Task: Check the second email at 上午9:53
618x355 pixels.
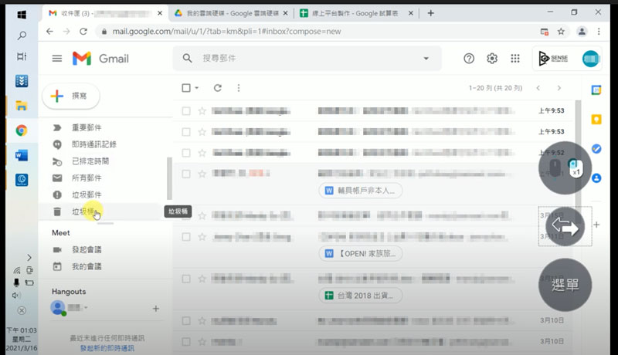Action: (x=186, y=132)
